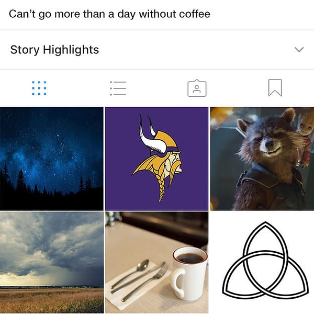Screen dimensions: 314x315
Task: Open the coffee cup on table photo
Action: [156, 262]
